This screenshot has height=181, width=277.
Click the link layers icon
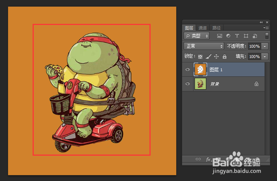click(x=198, y=159)
